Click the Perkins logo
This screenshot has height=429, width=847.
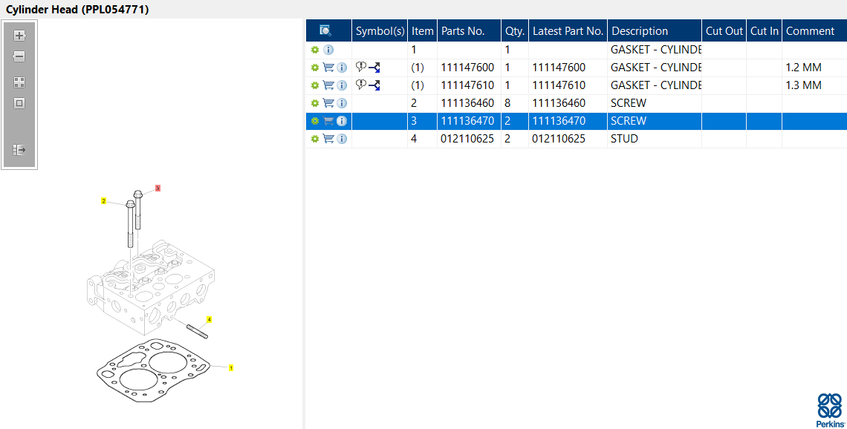click(830, 410)
